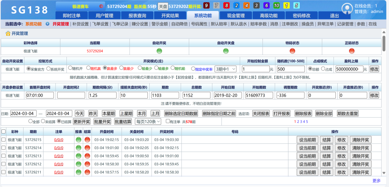
Task: Tick the 有注单 checkbox
Action: [x=168, y=121]
